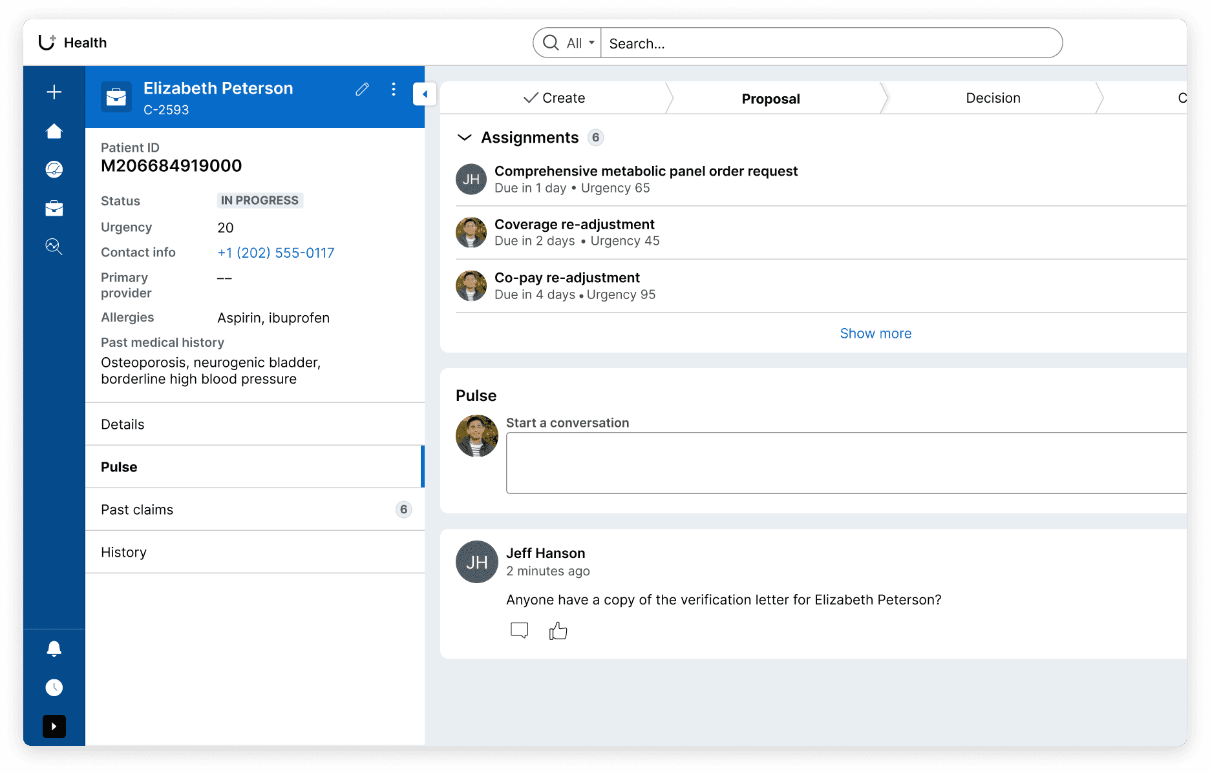Click the comment reply icon under Jeff's post

point(520,630)
